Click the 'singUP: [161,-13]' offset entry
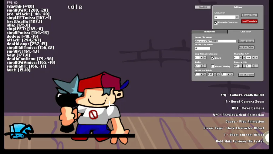 (23, 51)
